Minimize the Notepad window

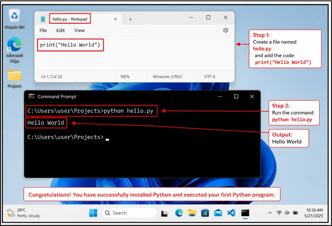tap(191, 18)
